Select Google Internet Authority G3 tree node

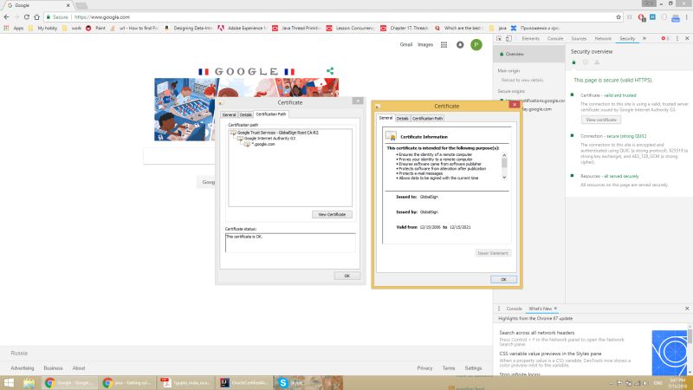(269, 138)
